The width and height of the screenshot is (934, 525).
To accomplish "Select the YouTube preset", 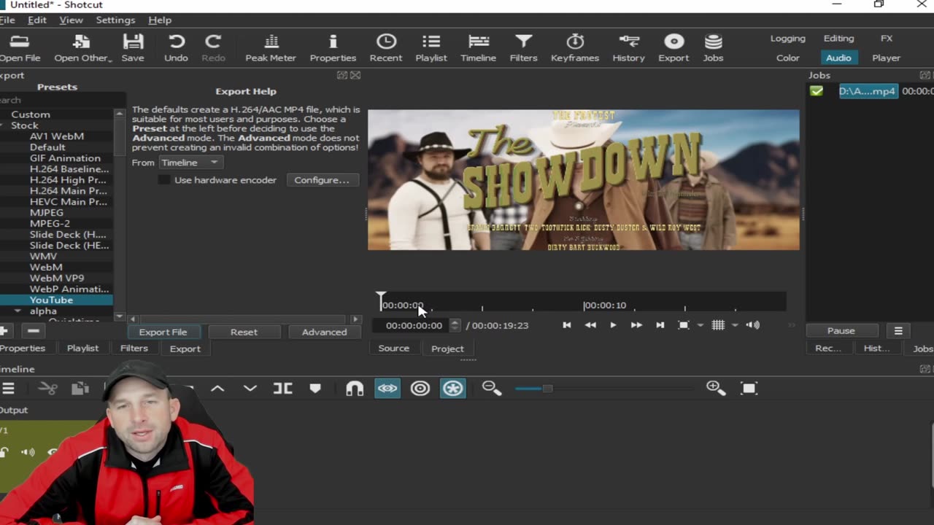I will point(51,300).
